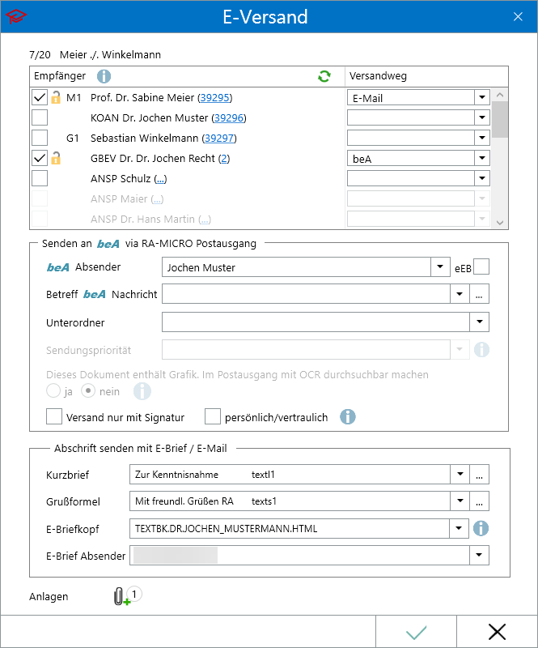The width and height of the screenshot is (538, 648).
Task: Confirm sending with the green checkmark button
Action: (416, 632)
